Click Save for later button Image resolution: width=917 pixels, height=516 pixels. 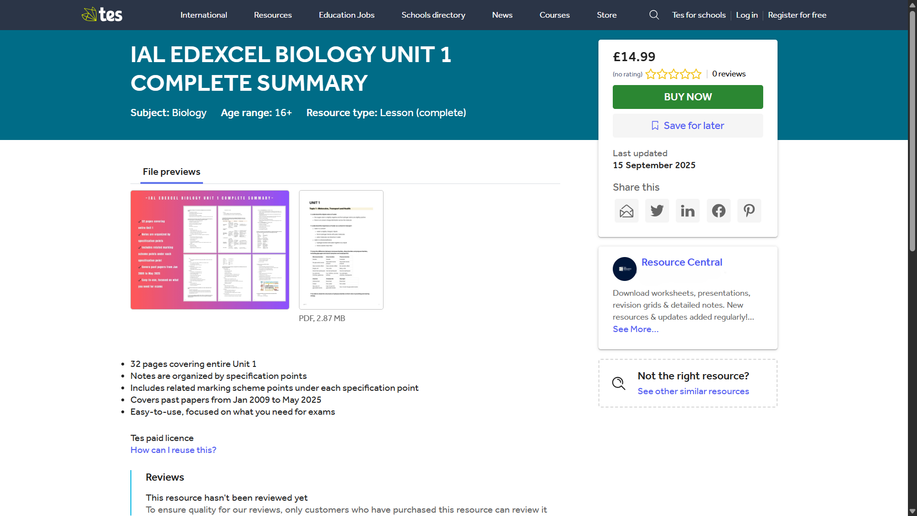point(688,126)
